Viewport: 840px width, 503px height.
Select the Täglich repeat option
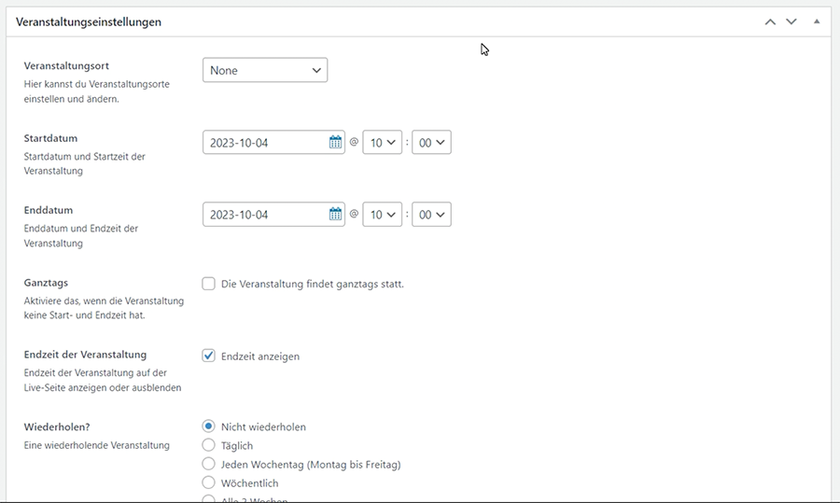[x=209, y=445]
